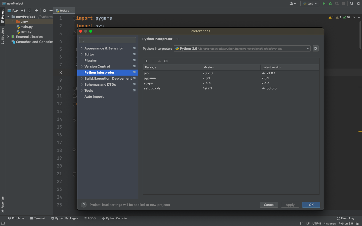Image resolution: width=362 pixels, height=226 pixels.
Task: Confirm preferences with OK button
Action: [x=311, y=205]
